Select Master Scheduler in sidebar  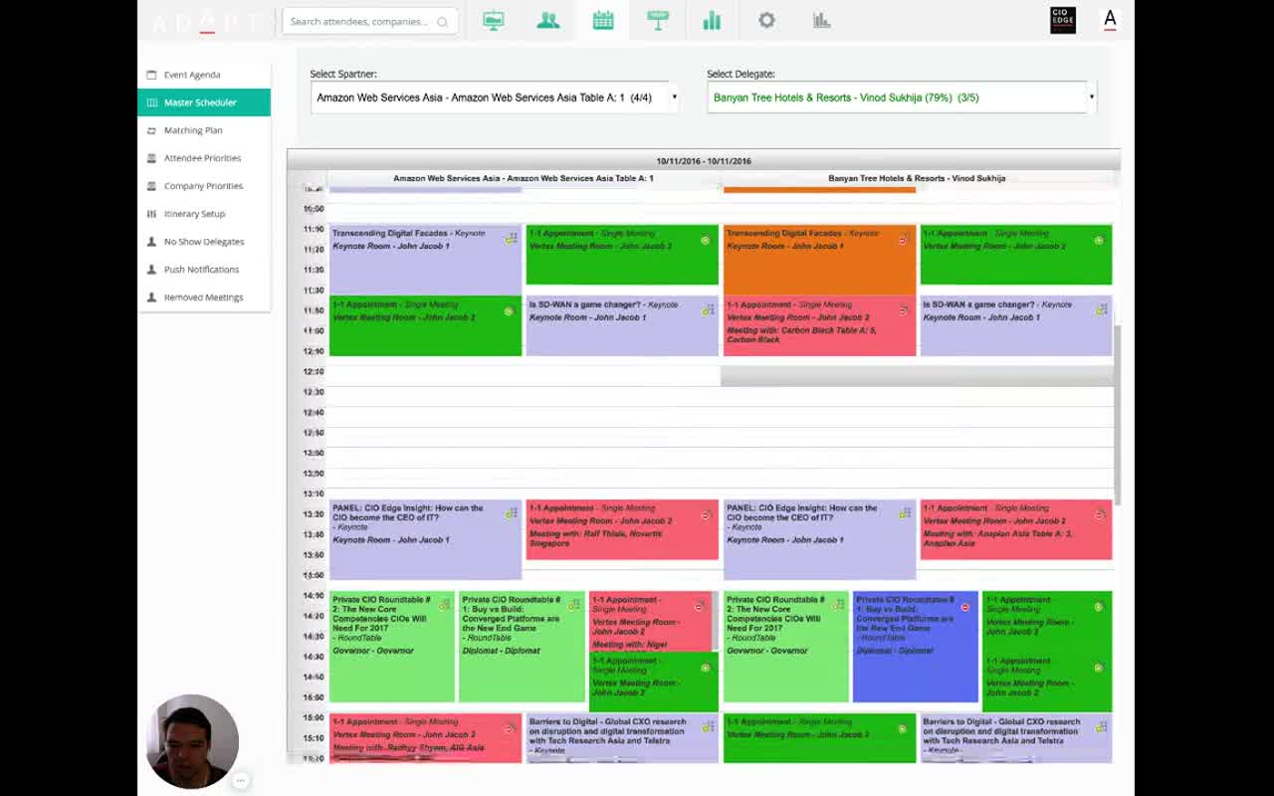204,102
